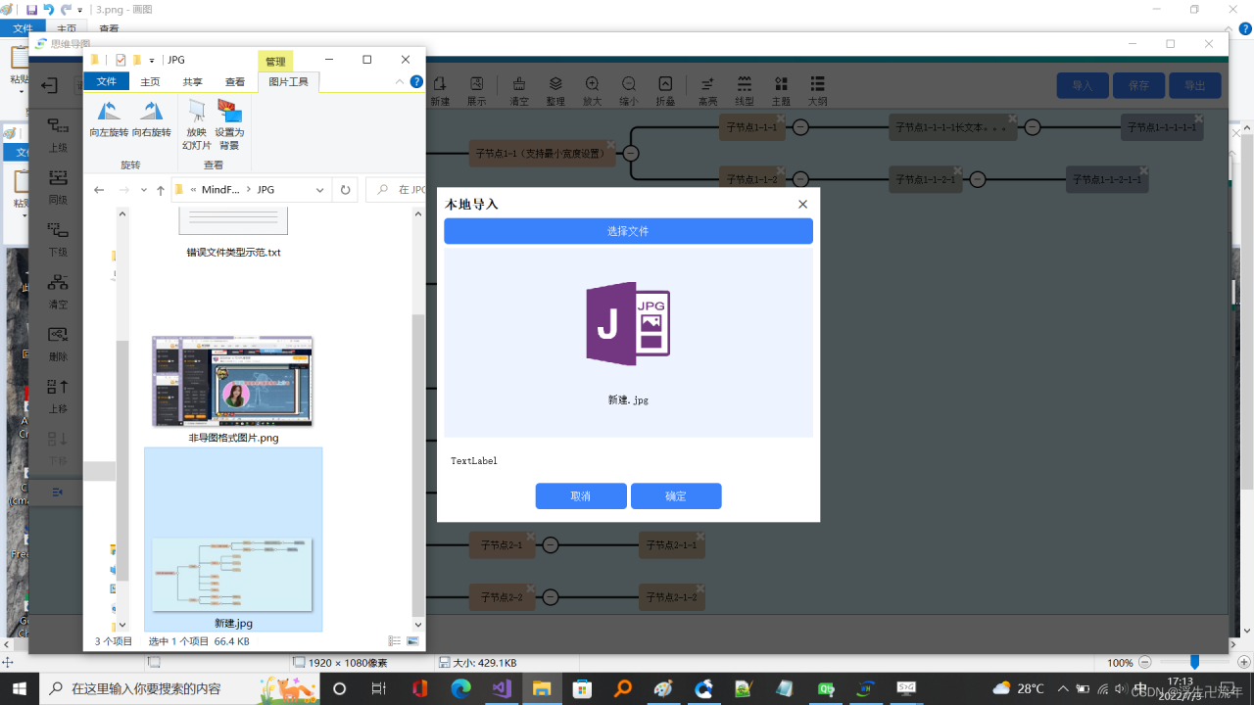The width and height of the screenshot is (1254, 705).
Task: Switch to Explorer 共享 tab
Action: (x=193, y=82)
